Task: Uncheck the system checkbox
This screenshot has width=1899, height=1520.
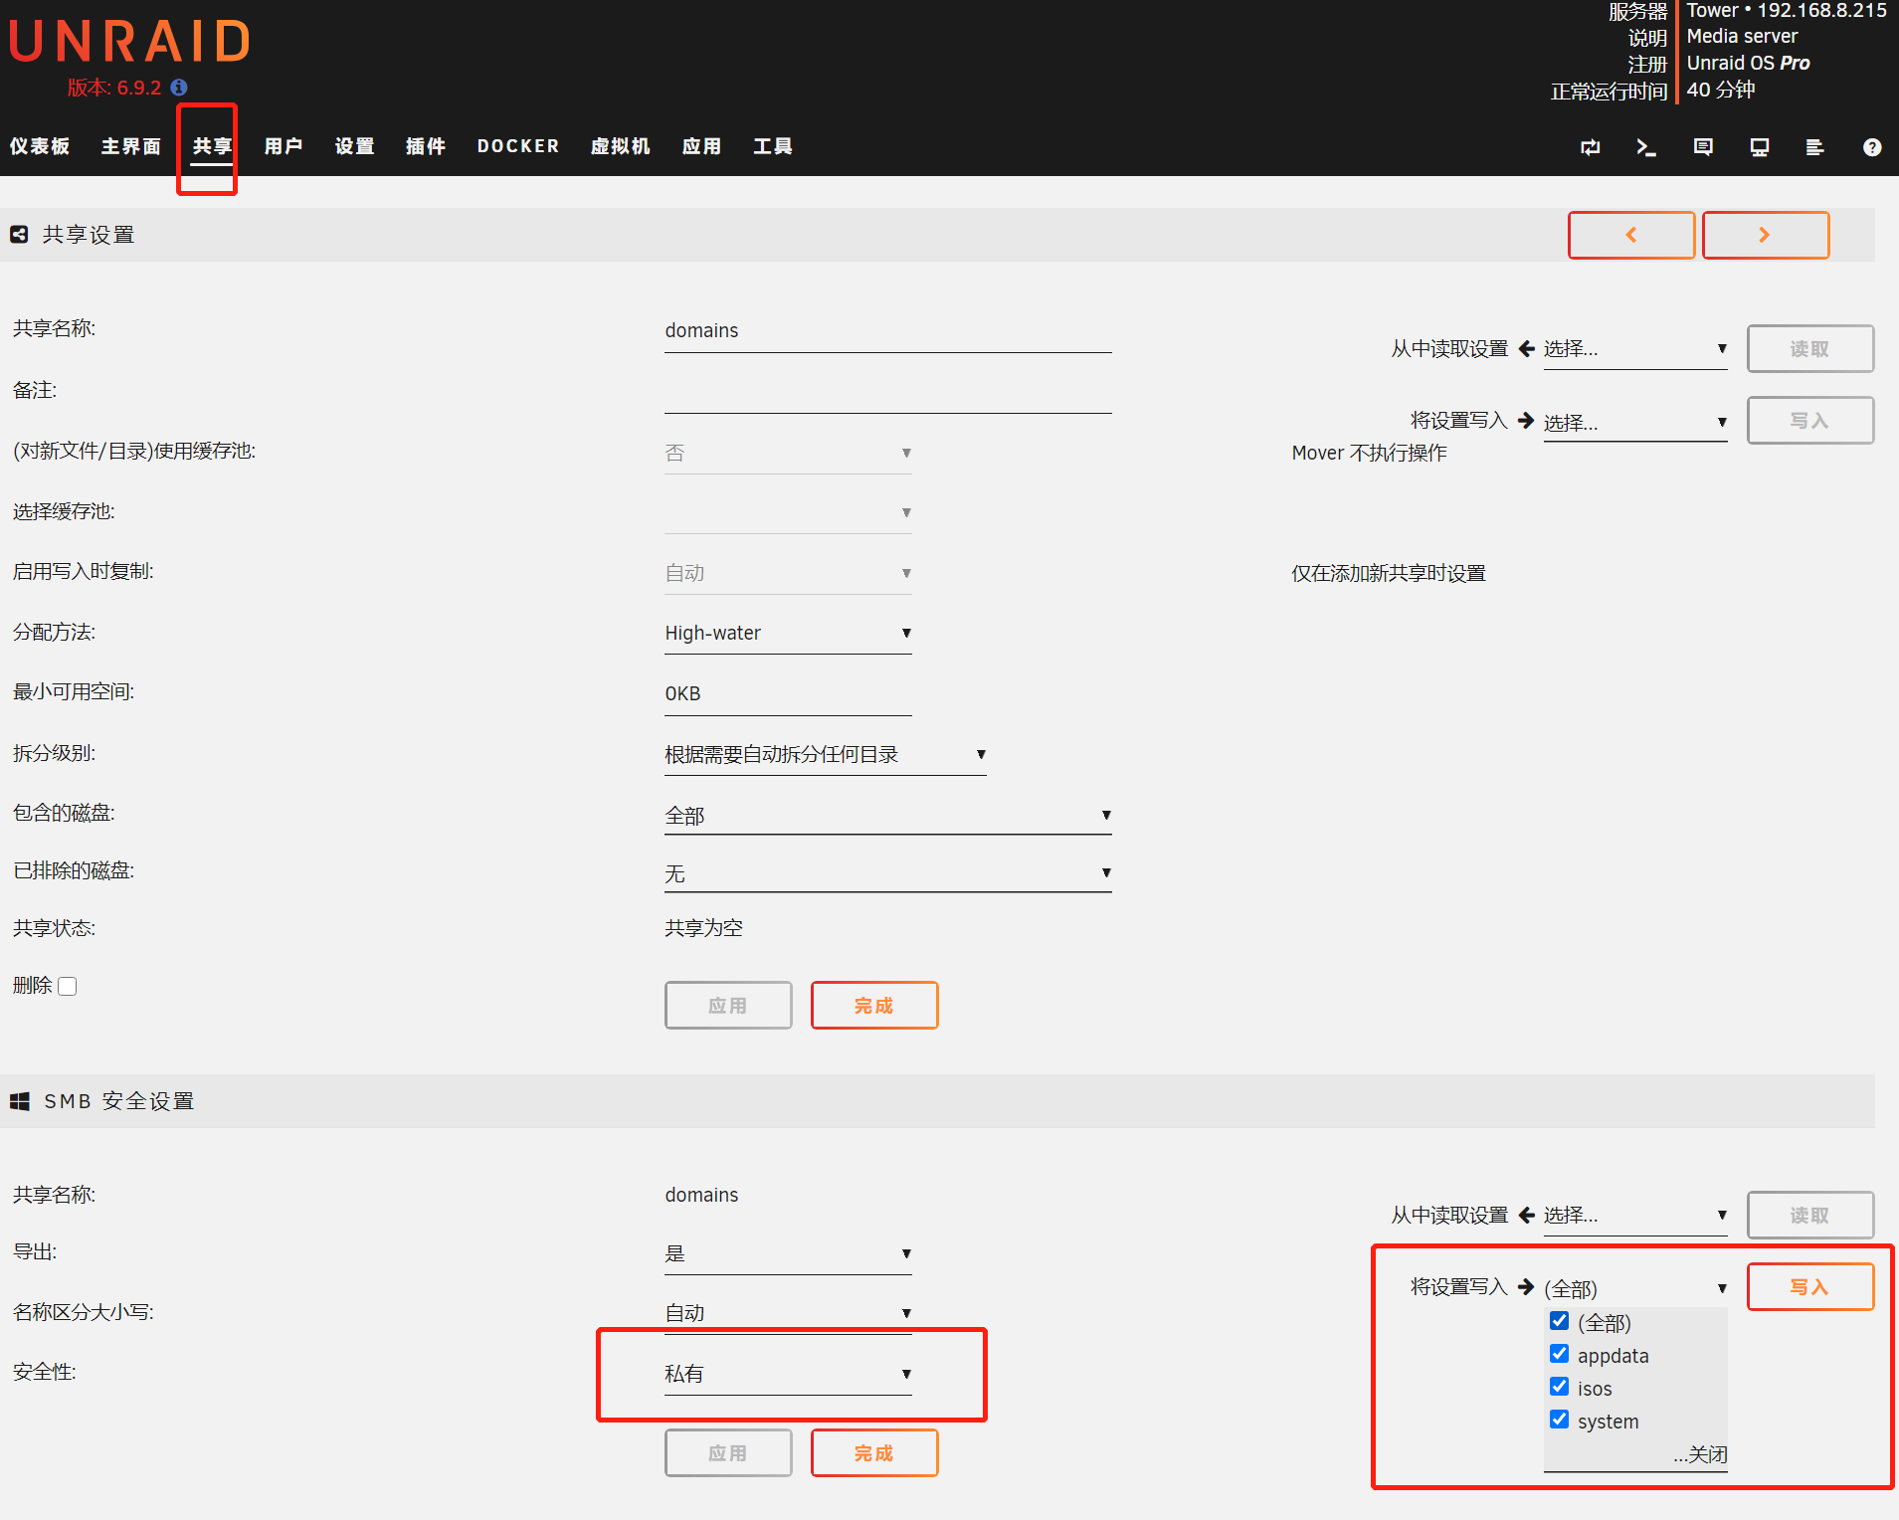Action: pos(1560,1420)
